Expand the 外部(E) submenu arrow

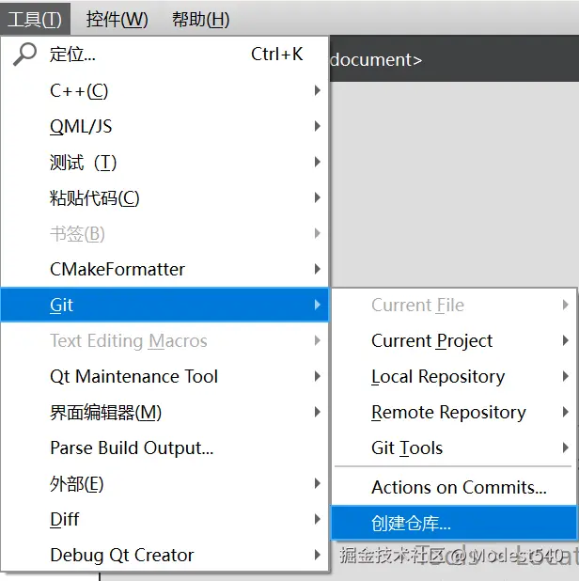pos(318,484)
